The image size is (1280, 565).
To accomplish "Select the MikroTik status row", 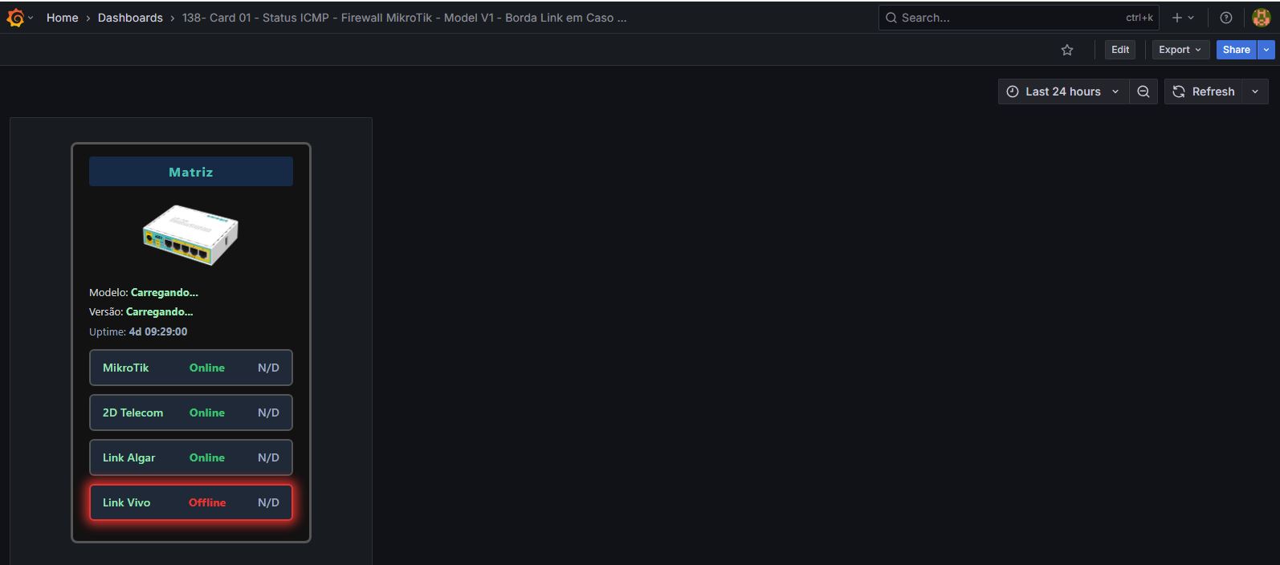I will tap(191, 368).
